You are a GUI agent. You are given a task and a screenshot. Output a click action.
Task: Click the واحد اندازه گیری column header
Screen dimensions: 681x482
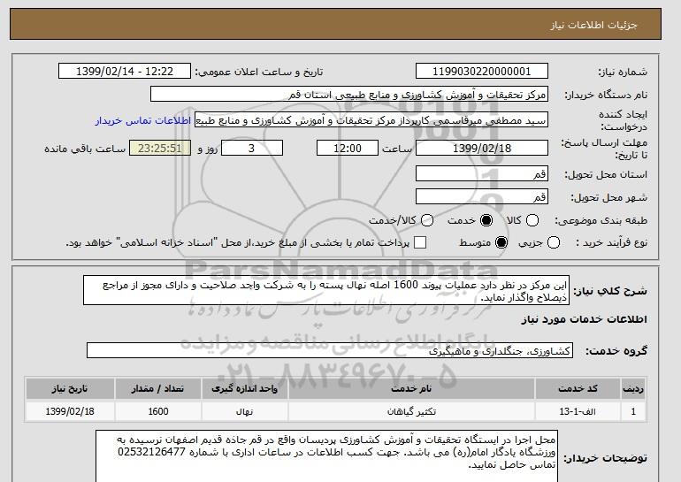pyautogui.click(x=244, y=389)
